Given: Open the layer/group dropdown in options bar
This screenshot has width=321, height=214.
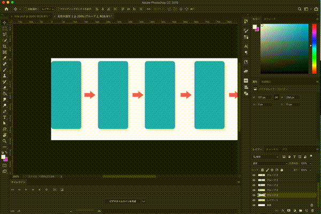Looking at the screenshot, I should (48, 10).
